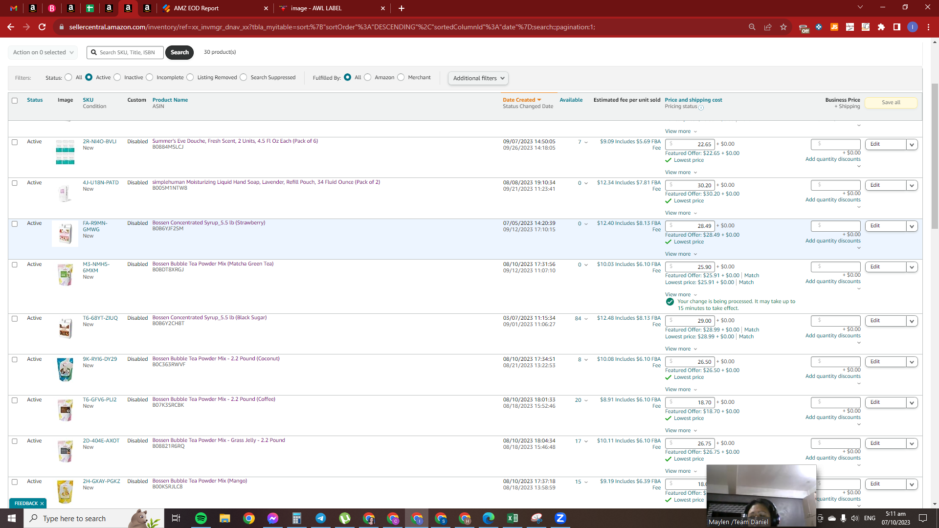Open Microsoft Edge from the taskbar
This screenshot has width=939, height=528.
point(489,518)
